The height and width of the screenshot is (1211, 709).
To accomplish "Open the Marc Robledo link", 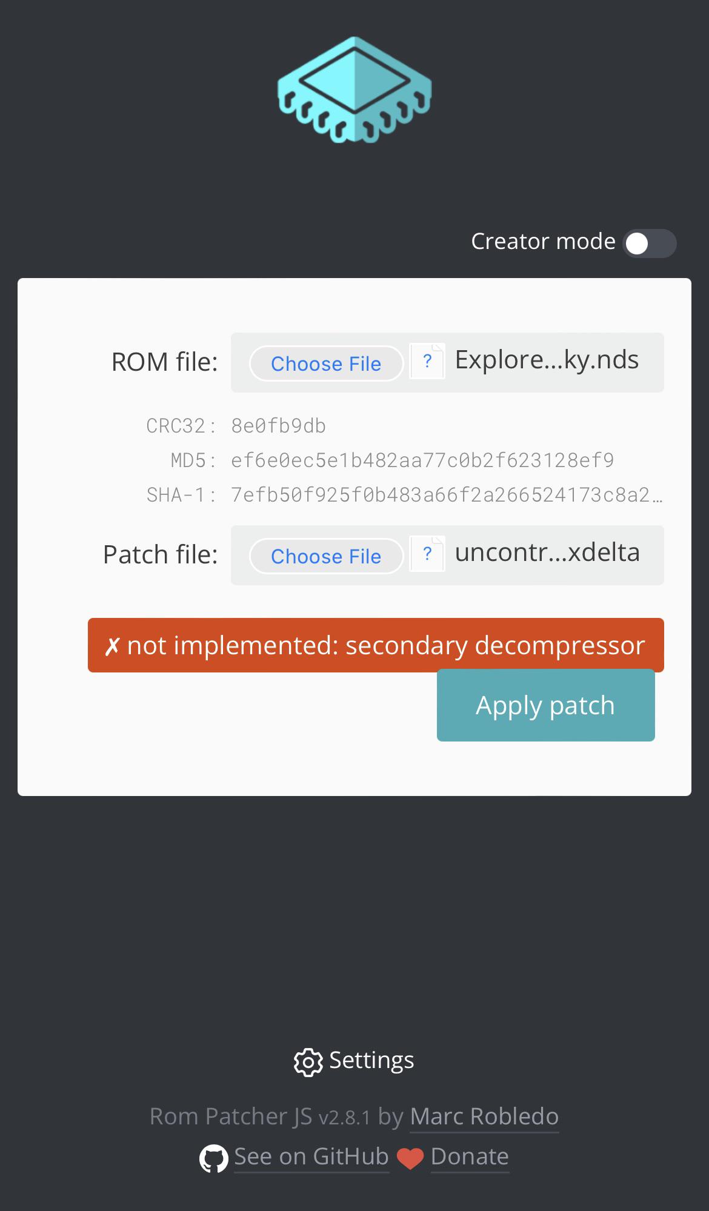I will (484, 1116).
